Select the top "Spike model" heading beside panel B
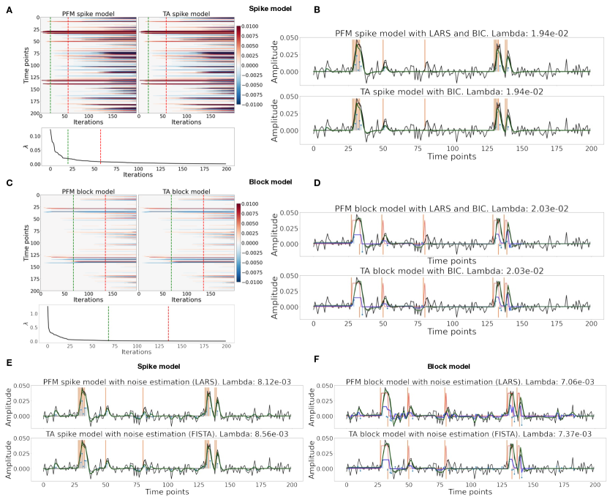607x497 pixels. 270,9
